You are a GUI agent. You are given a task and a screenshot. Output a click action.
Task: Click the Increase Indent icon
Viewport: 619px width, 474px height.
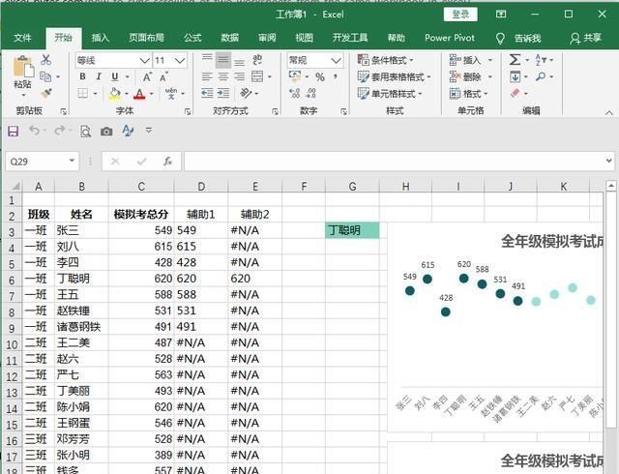point(223,93)
